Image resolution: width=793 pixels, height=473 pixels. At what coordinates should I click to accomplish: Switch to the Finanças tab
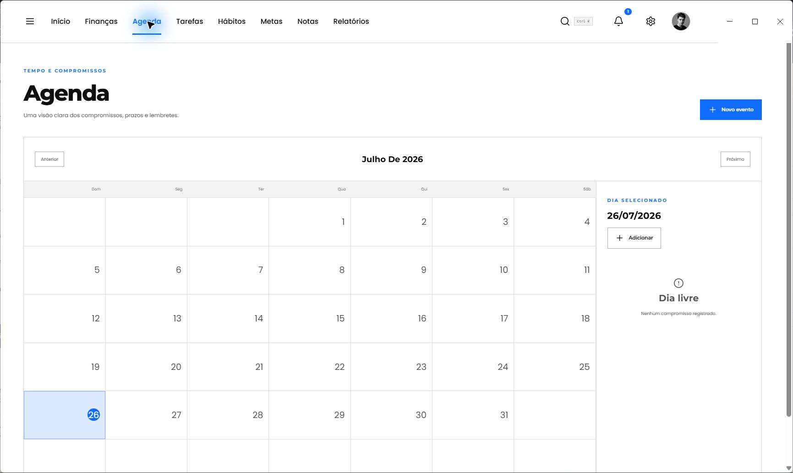click(101, 21)
